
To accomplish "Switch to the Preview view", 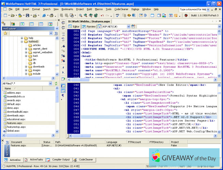I will point(89,26).
